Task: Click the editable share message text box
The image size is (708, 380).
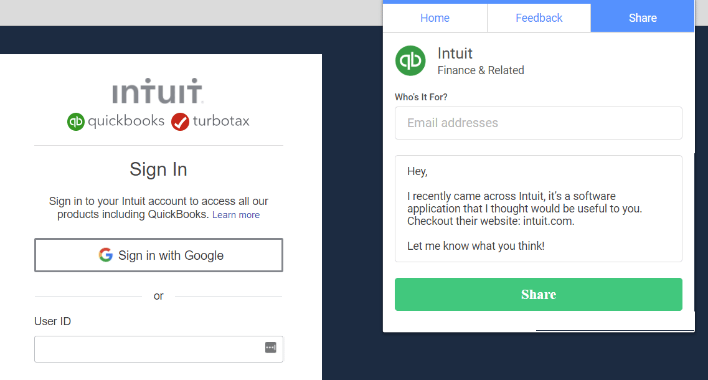Action: [x=538, y=208]
